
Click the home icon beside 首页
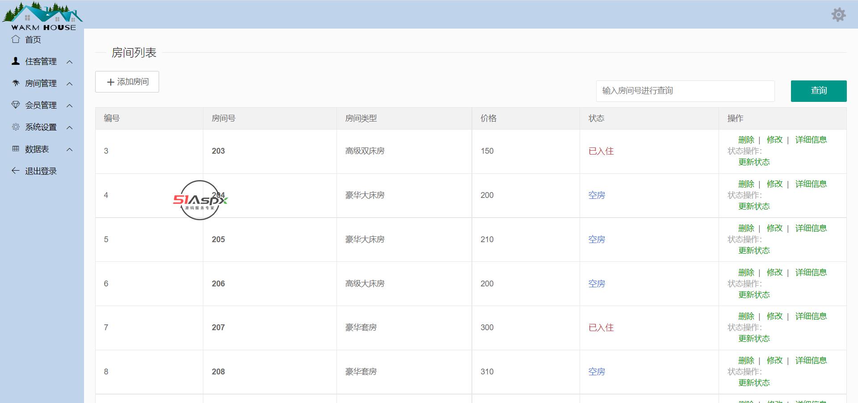tap(16, 39)
